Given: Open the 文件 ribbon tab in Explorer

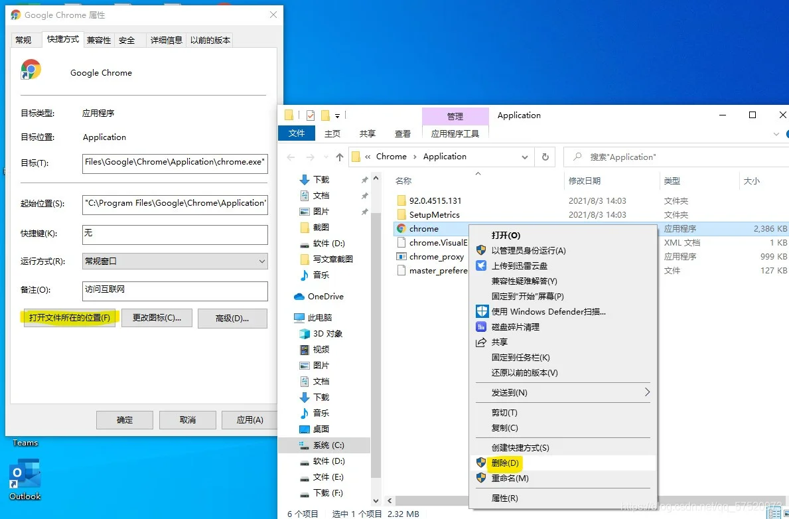Looking at the screenshot, I should [297, 133].
